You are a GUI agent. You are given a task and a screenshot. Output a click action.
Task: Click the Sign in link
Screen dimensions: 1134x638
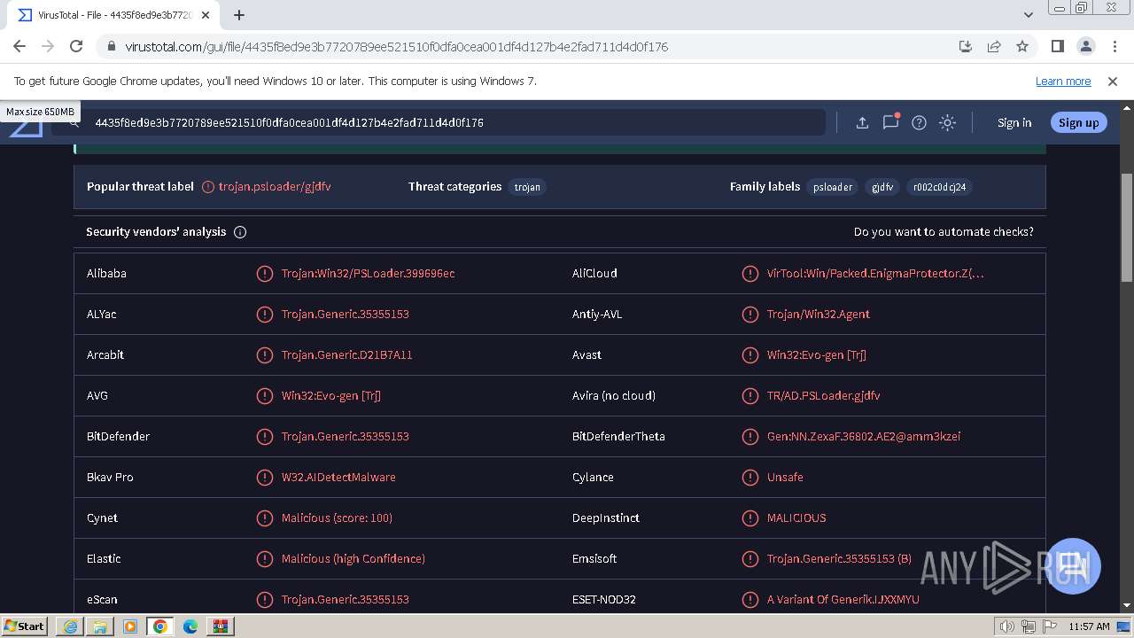(1014, 122)
